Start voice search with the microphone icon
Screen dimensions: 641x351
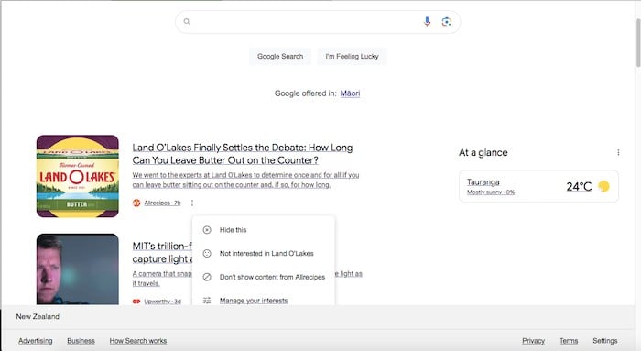tap(427, 22)
